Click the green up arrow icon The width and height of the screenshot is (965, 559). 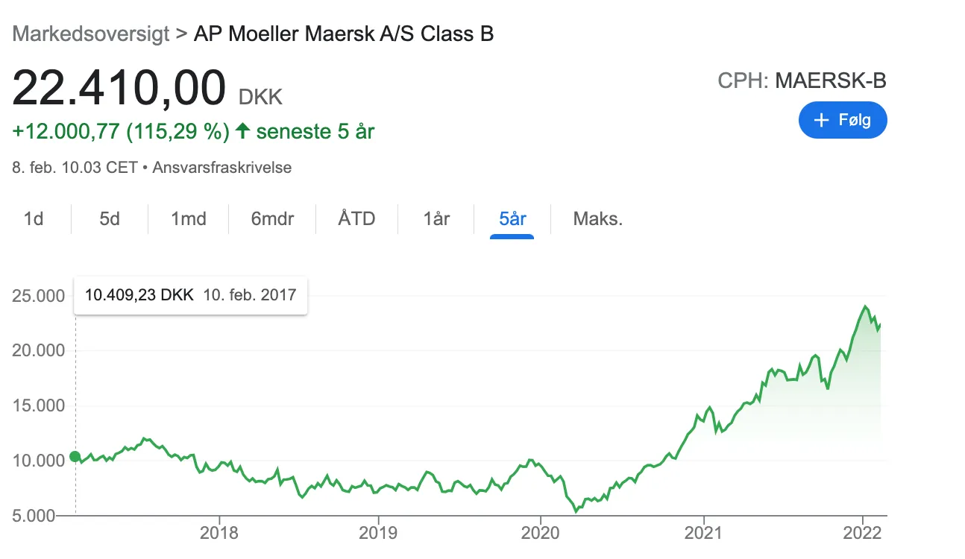pyautogui.click(x=242, y=132)
